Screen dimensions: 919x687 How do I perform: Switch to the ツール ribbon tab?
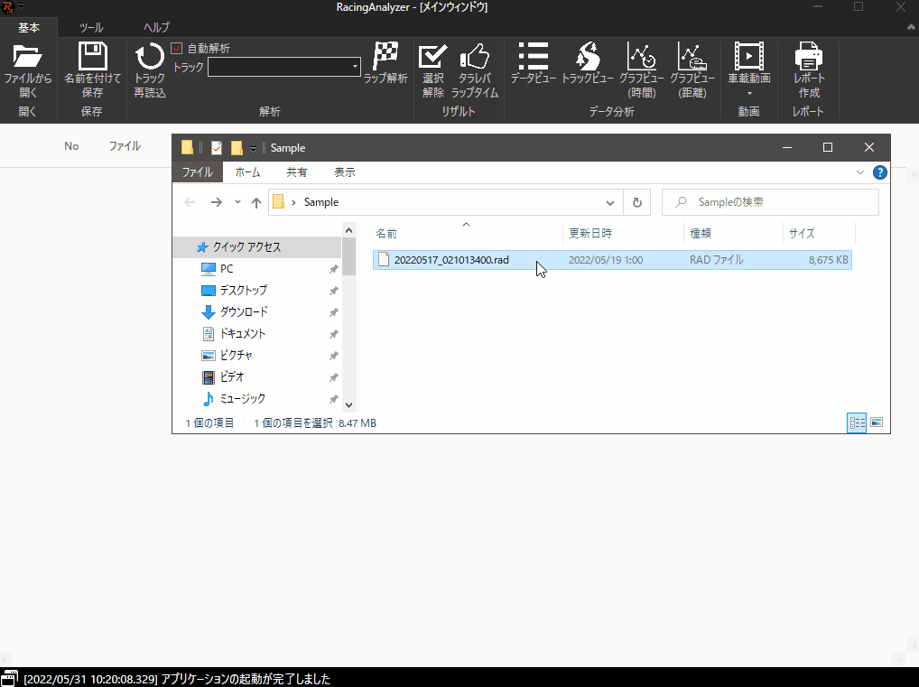coord(91,28)
